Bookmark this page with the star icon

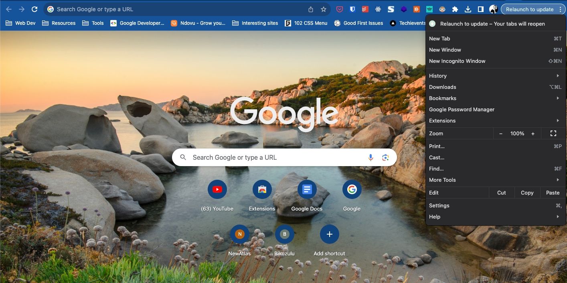tap(323, 9)
